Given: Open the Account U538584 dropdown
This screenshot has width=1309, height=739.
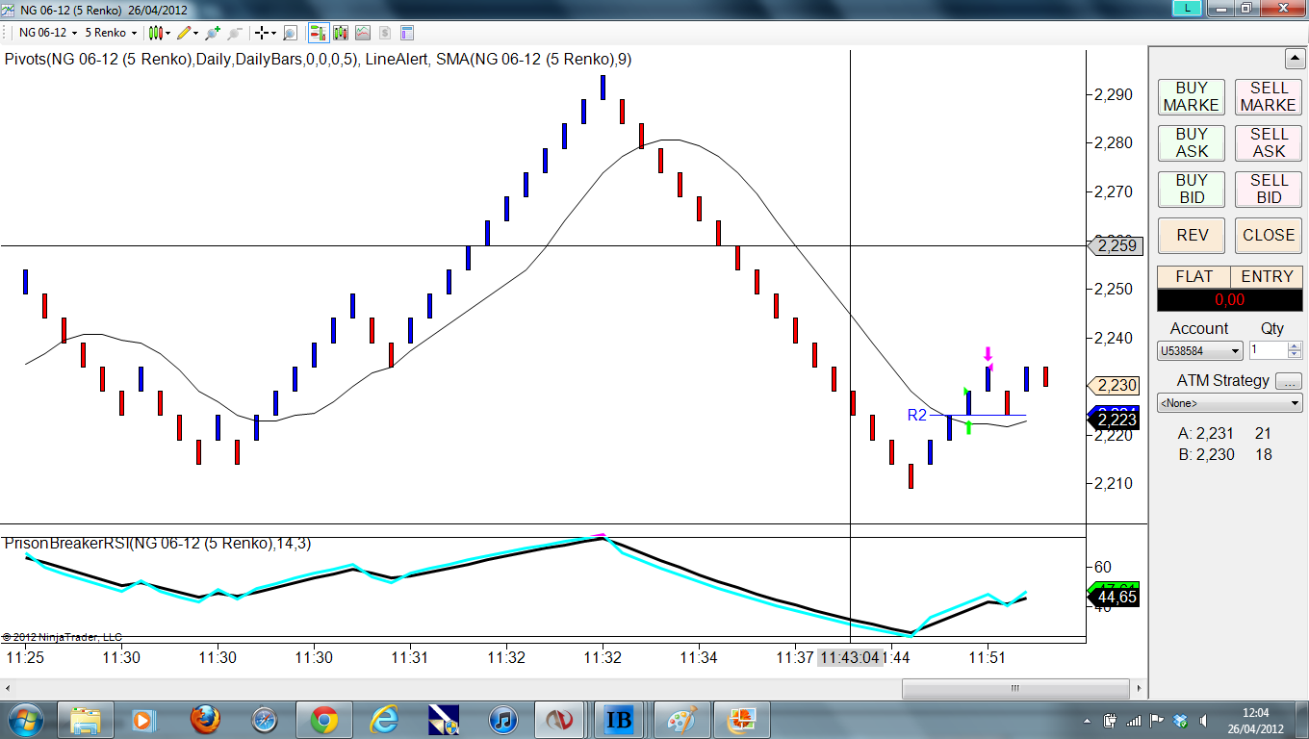Looking at the screenshot, I should (1200, 351).
